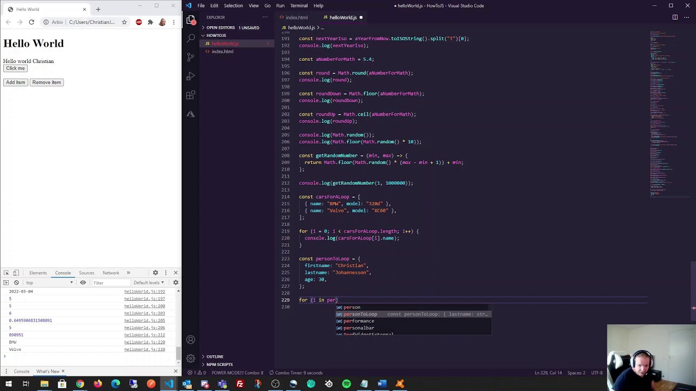Screen dimensions: 696x391
Task: Expand the NPM Scripts section
Action: point(219,364)
